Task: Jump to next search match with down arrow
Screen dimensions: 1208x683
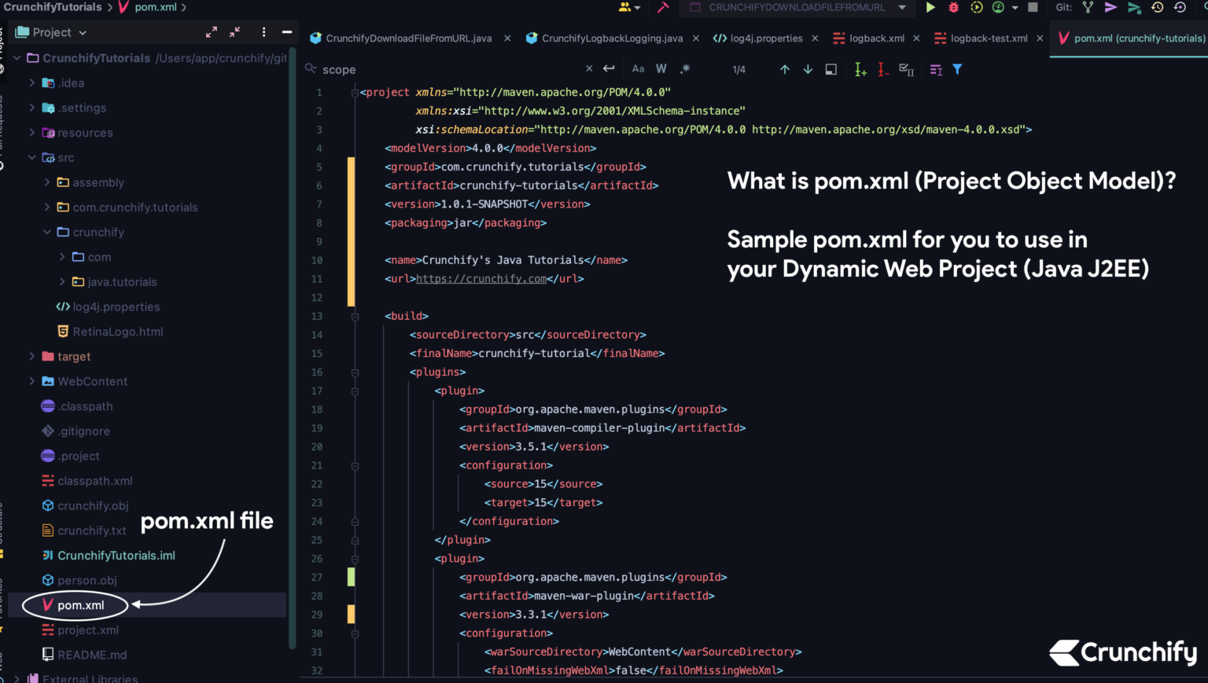Action: pyautogui.click(x=808, y=69)
